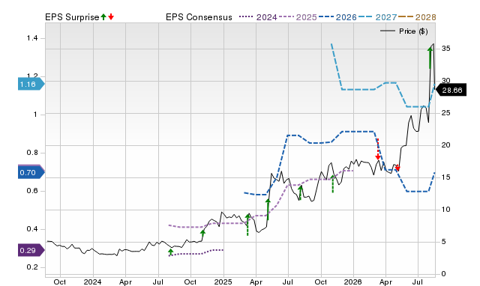
Task: Click the 2026 label on the x-axis
Action: (x=352, y=282)
